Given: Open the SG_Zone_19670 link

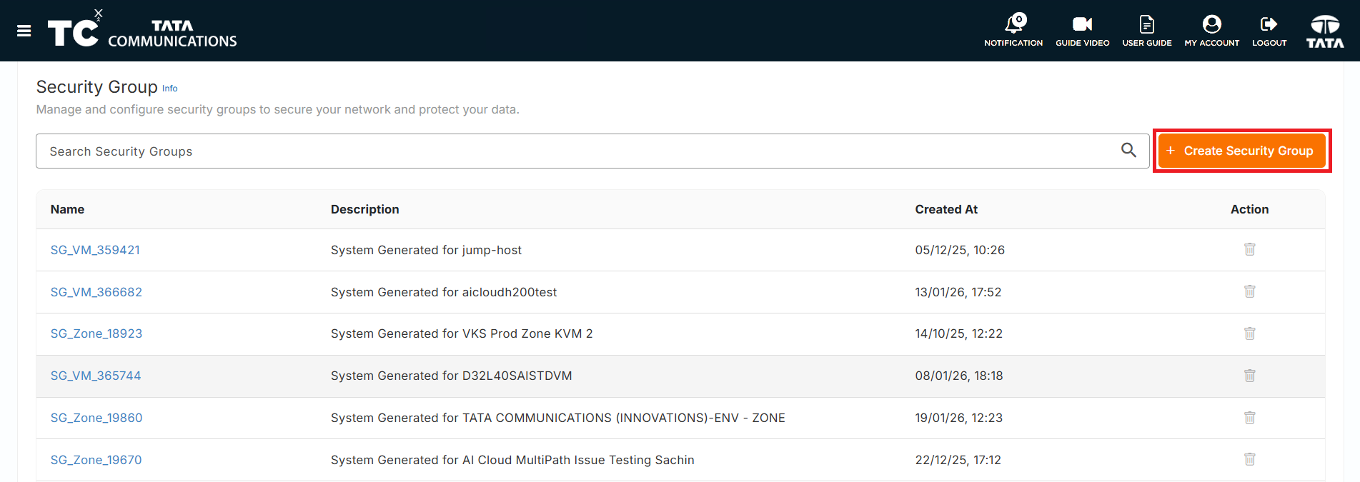Looking at the screenshot, I should 96,460.
